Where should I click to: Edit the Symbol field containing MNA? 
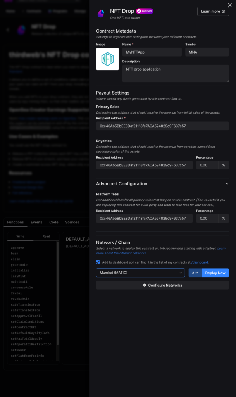tap(207, 52)
